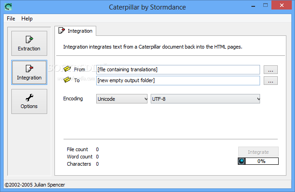Click the folder icon beside To
Viewport: 295px width, 192px height.
pyautogui.click(x=67, y=80)
